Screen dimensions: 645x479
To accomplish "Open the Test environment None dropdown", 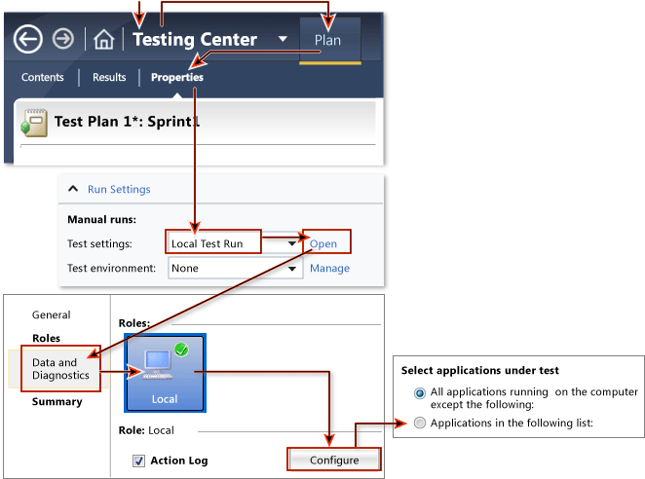I will 235,269.
